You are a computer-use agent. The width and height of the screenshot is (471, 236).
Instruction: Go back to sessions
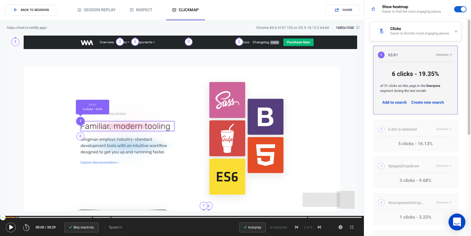30,10
